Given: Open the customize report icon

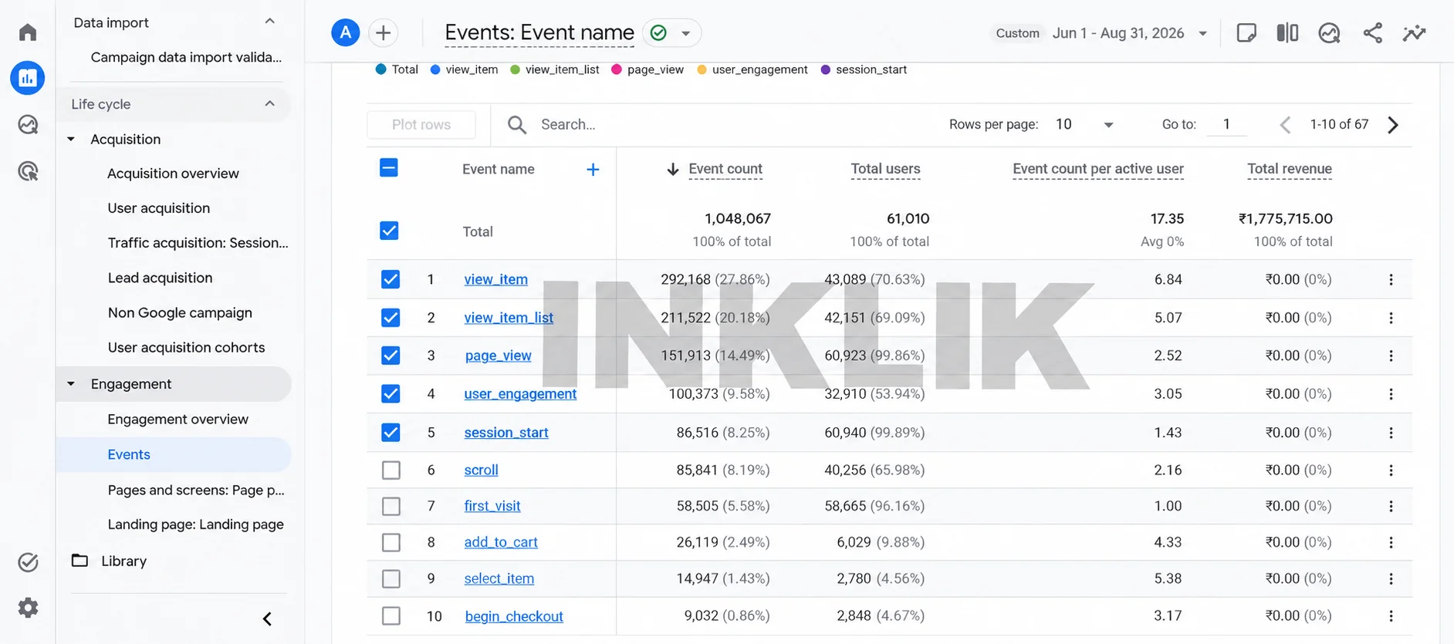Looking at the screenshot, I should (1246, 32).
